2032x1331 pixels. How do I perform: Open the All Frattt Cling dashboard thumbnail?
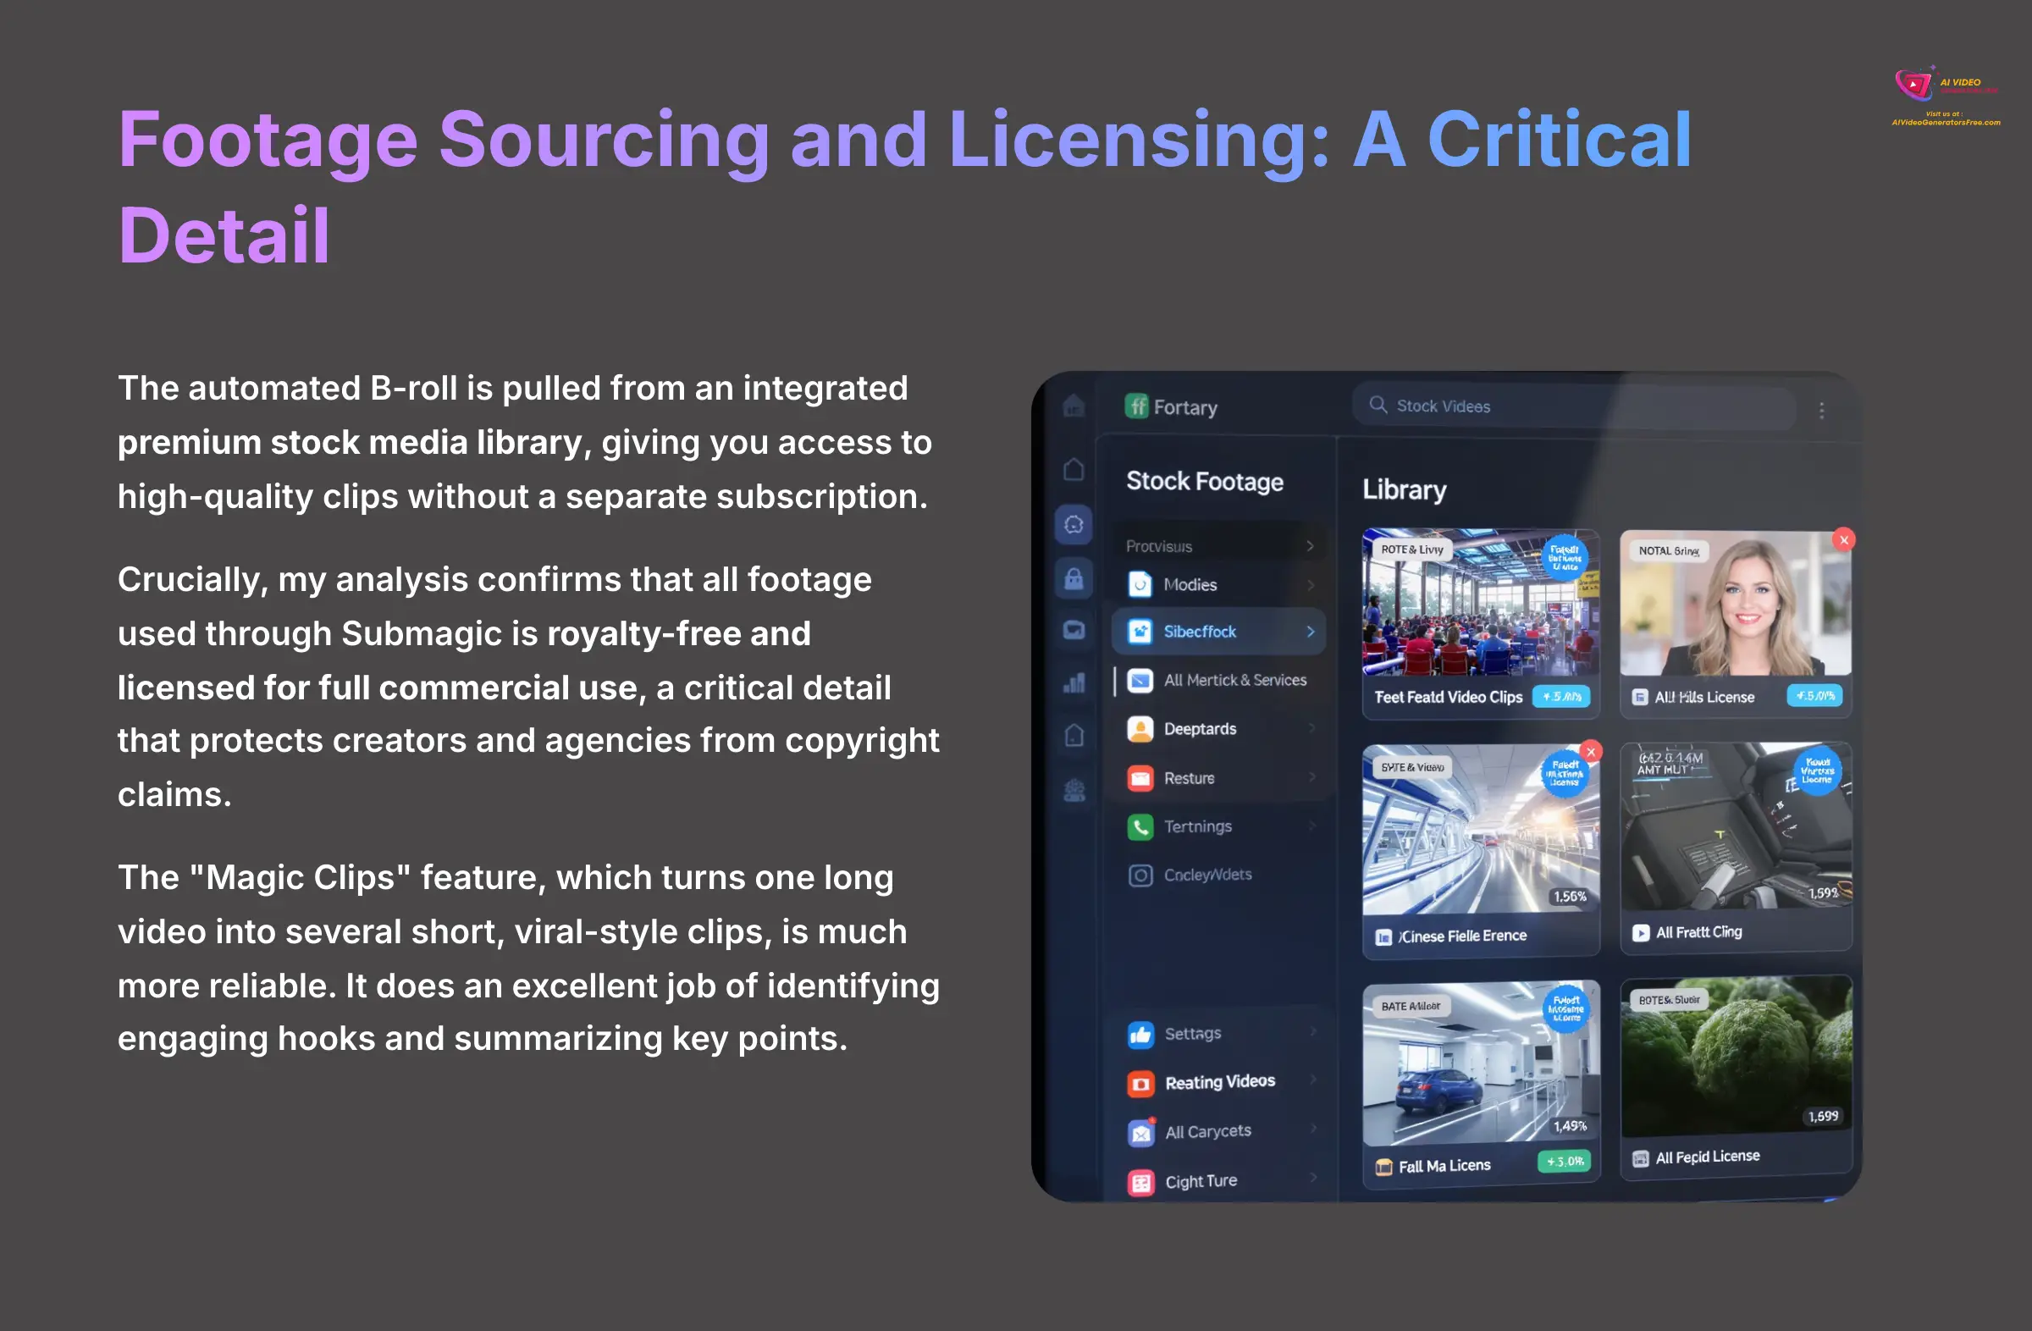pyautogui.click(x=1736, y=826)
